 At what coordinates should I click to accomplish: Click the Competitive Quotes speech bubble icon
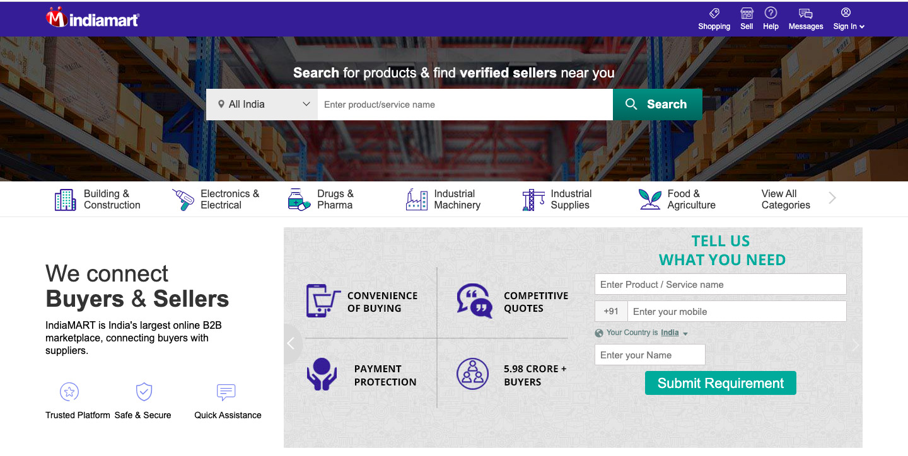[x=474, y=300]
